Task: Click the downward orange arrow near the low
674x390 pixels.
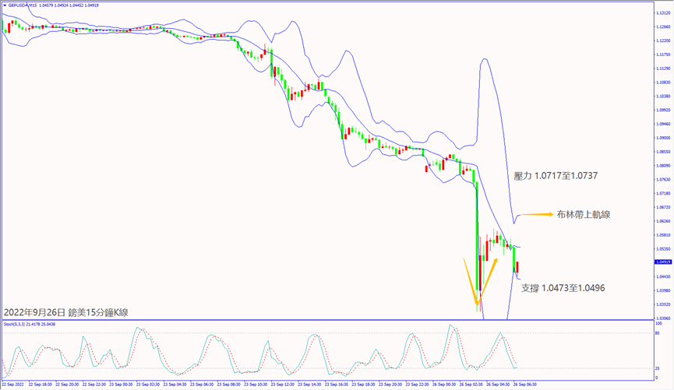Action: [x=470, y=281]
